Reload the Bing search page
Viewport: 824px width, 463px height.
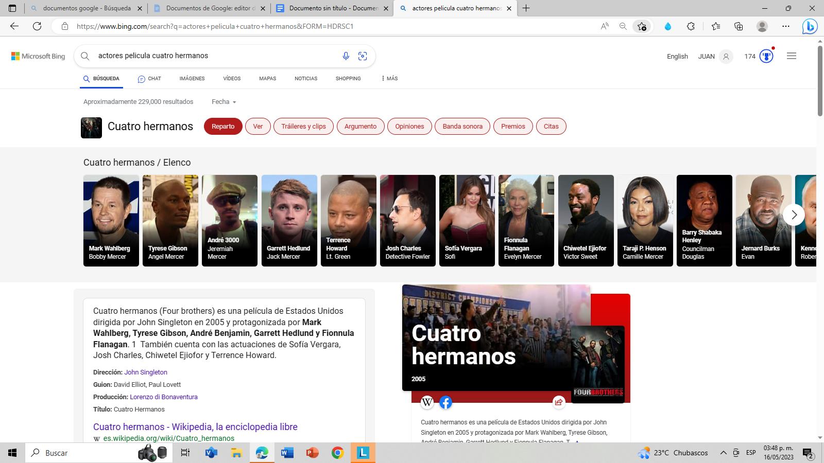coord(37,26)
